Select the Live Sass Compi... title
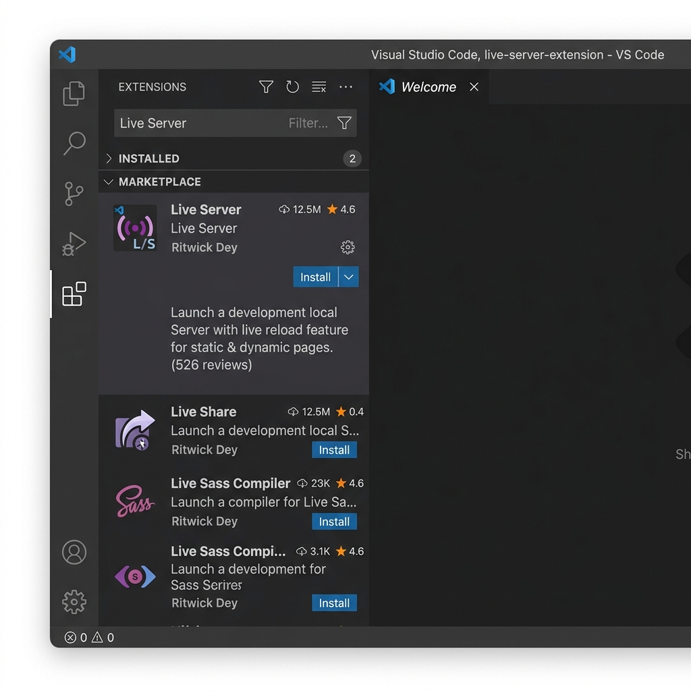Viewport: 691px width, 691px height. [x=228, y=551]
